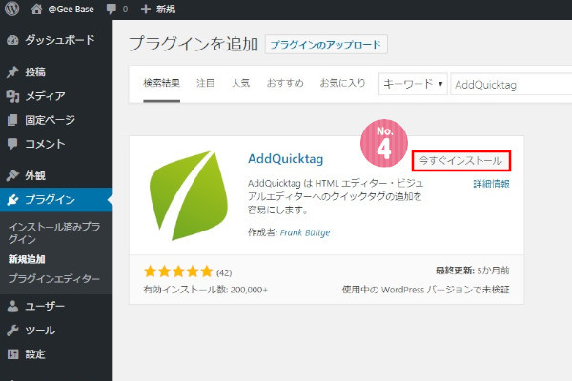Switch to the 人気 tab
Screen dimensions: 572x381
[241, 83]
